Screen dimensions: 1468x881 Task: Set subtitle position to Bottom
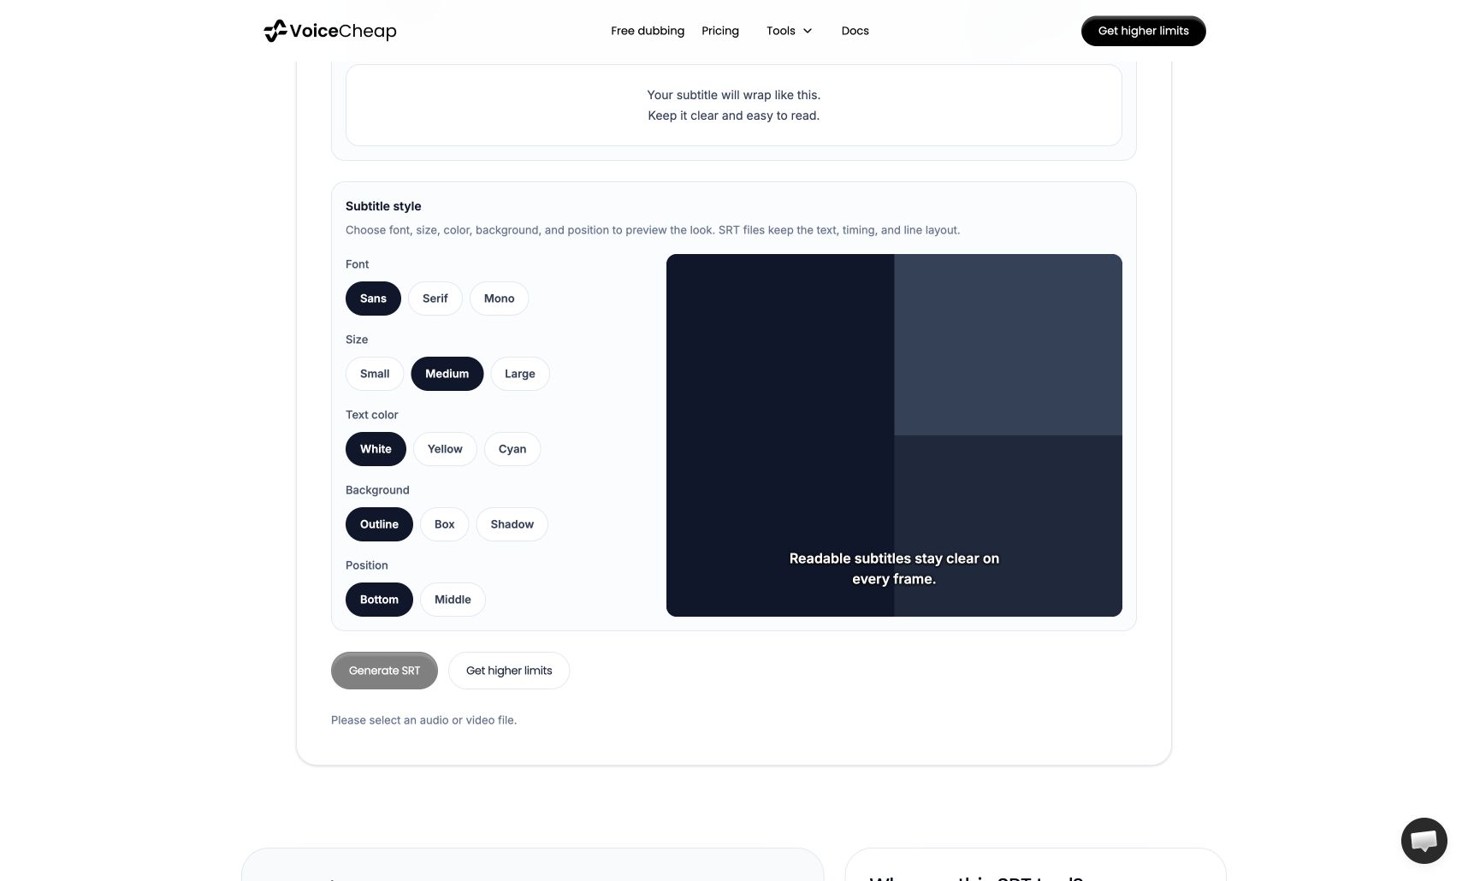(379, 600)
